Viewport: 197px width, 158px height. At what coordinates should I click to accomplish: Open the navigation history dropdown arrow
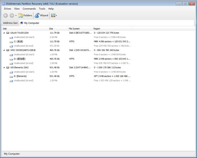pos(16,16)
